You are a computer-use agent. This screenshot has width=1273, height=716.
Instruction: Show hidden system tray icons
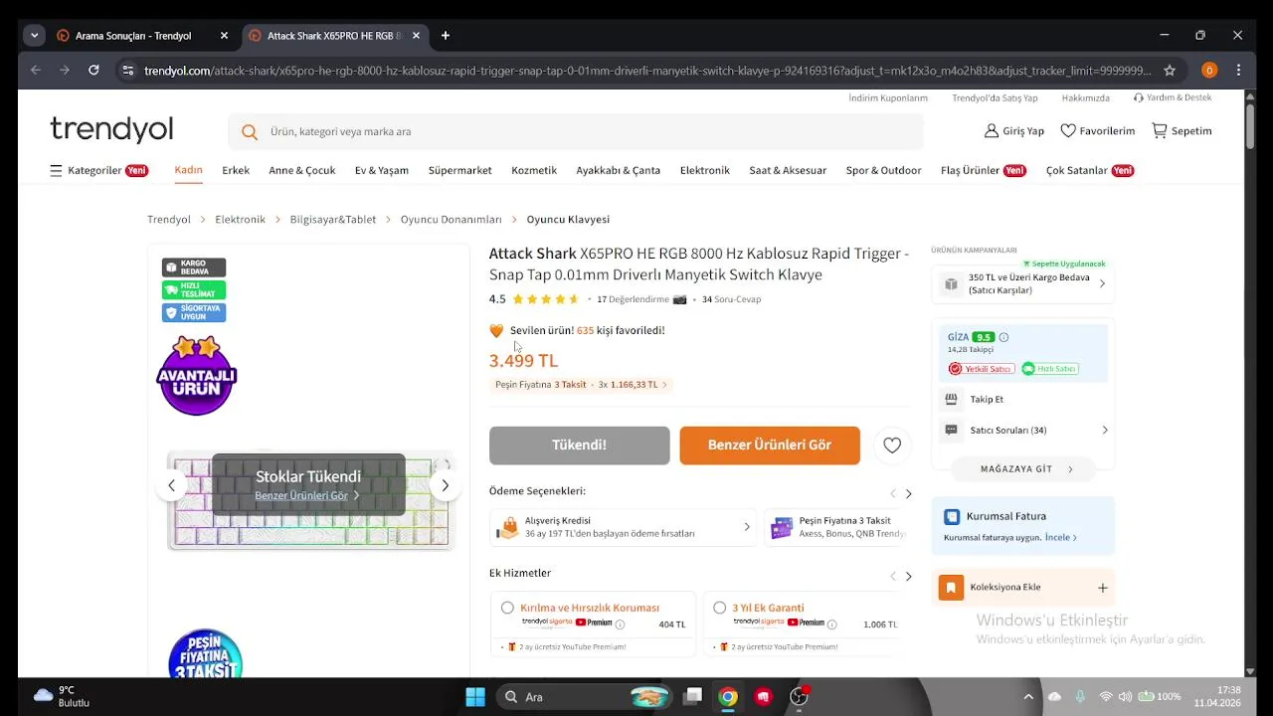point(1028,697)
